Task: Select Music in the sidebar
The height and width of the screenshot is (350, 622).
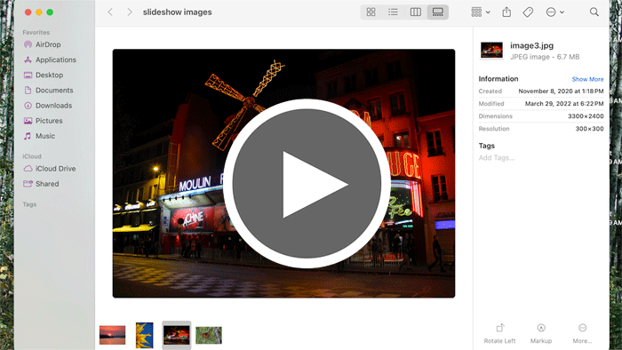Action: tap(39, 136)
